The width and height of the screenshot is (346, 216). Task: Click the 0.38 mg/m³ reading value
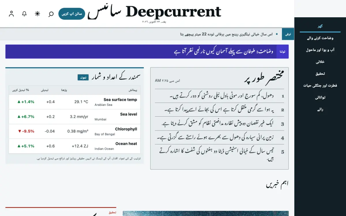(78, 131)
